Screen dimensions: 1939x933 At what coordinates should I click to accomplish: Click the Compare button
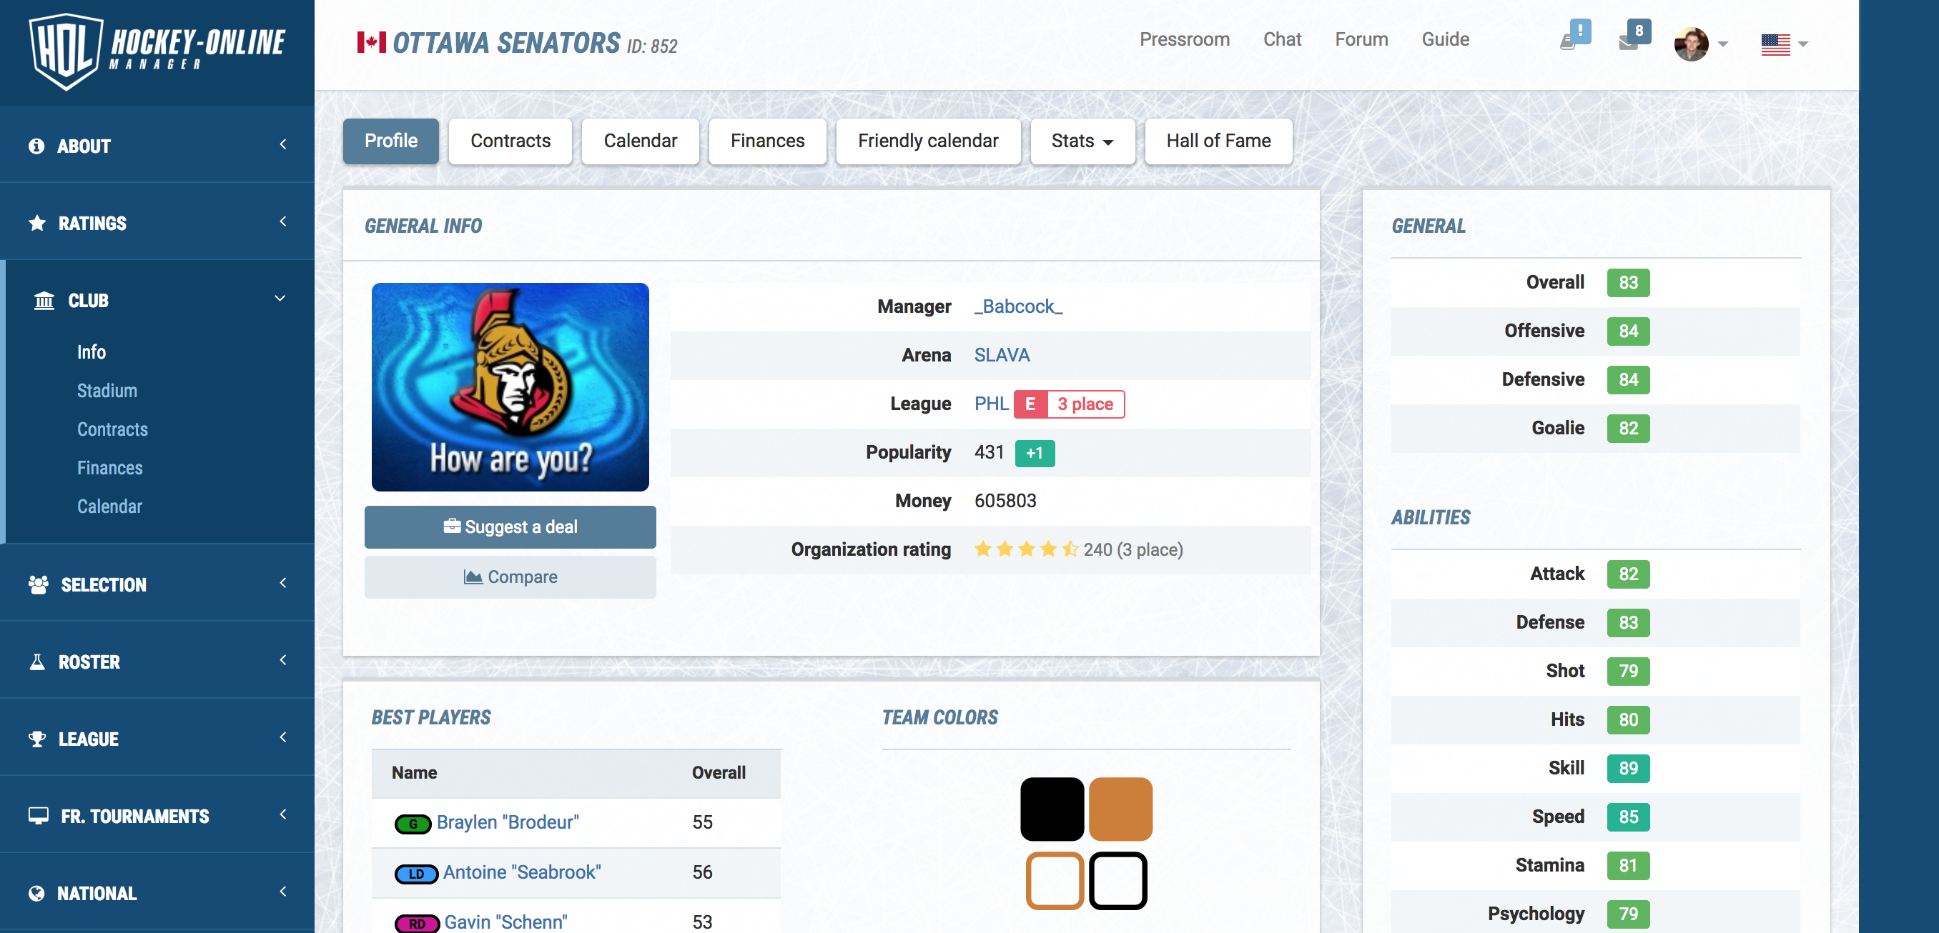[510, 577]
